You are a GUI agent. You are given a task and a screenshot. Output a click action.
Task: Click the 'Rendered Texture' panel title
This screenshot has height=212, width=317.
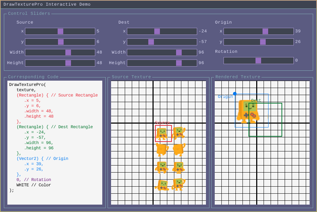pyautogui.click(x=238, y=77)
